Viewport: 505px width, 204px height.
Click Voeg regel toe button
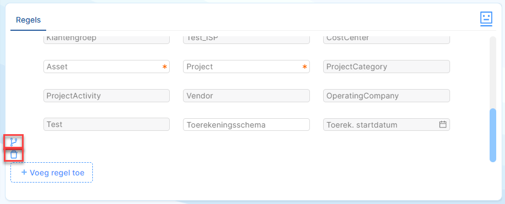[52, 173]
